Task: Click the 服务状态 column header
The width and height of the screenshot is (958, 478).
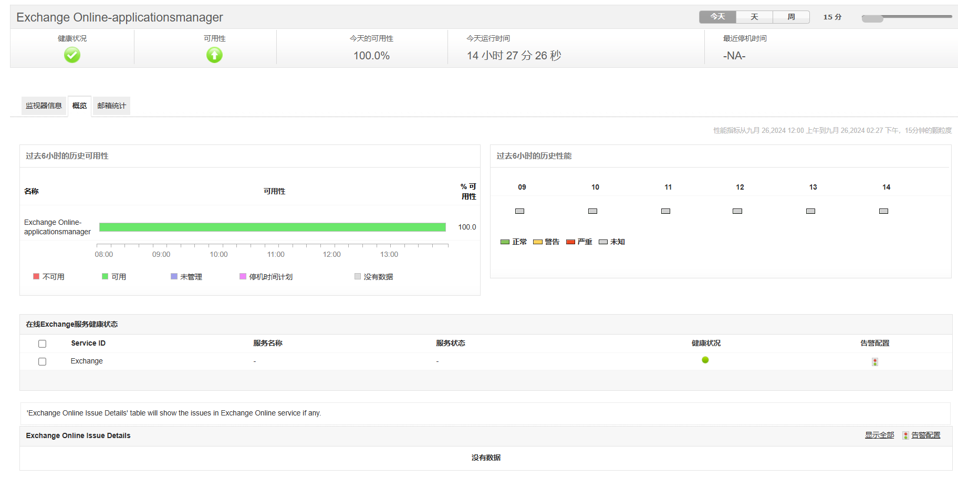Action: (451, 343)
